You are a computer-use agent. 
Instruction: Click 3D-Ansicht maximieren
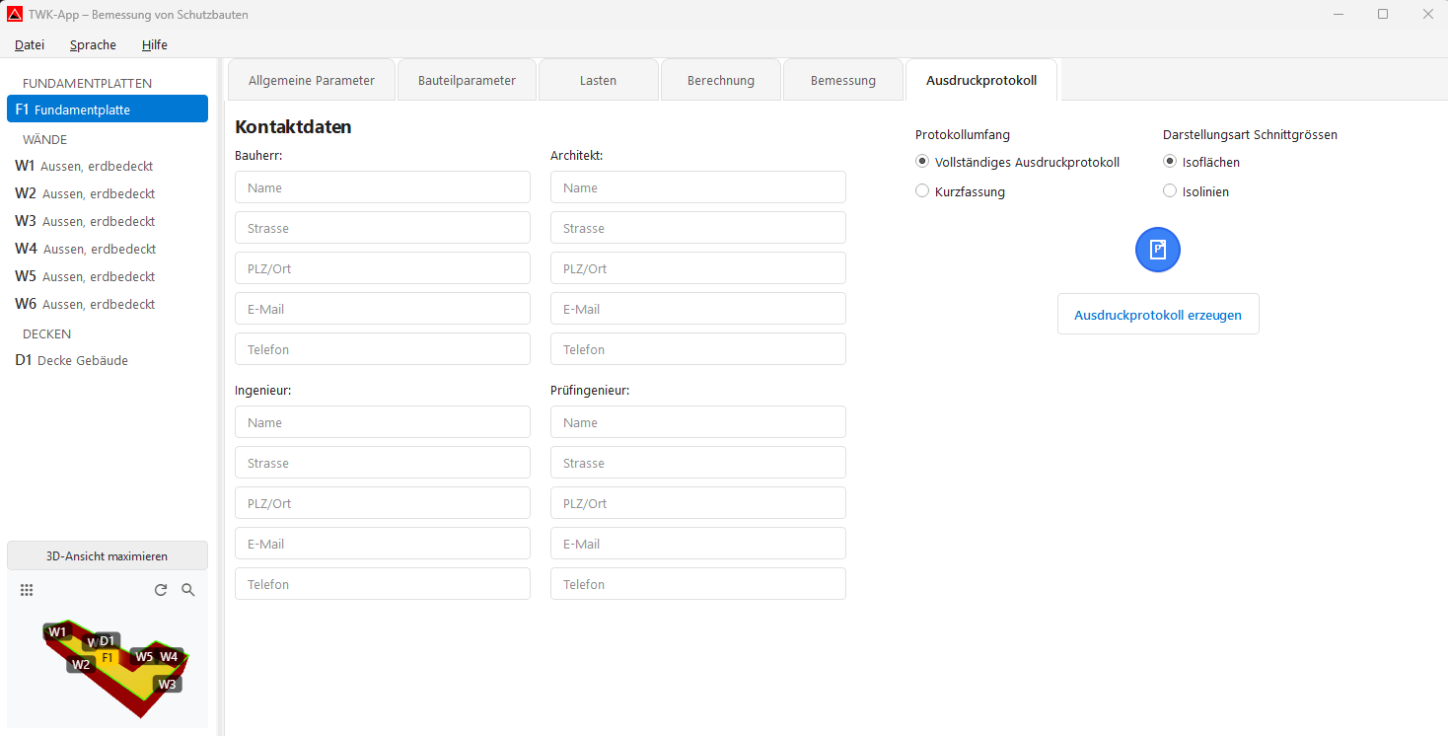point(107,555)
